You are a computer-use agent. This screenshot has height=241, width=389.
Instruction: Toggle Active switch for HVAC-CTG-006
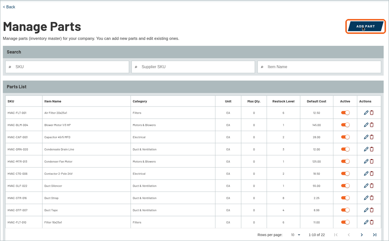pos(345,174)
